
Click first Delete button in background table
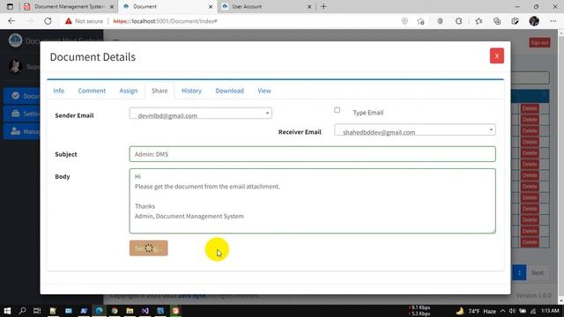pyautogui.click(x=530, y=108)
